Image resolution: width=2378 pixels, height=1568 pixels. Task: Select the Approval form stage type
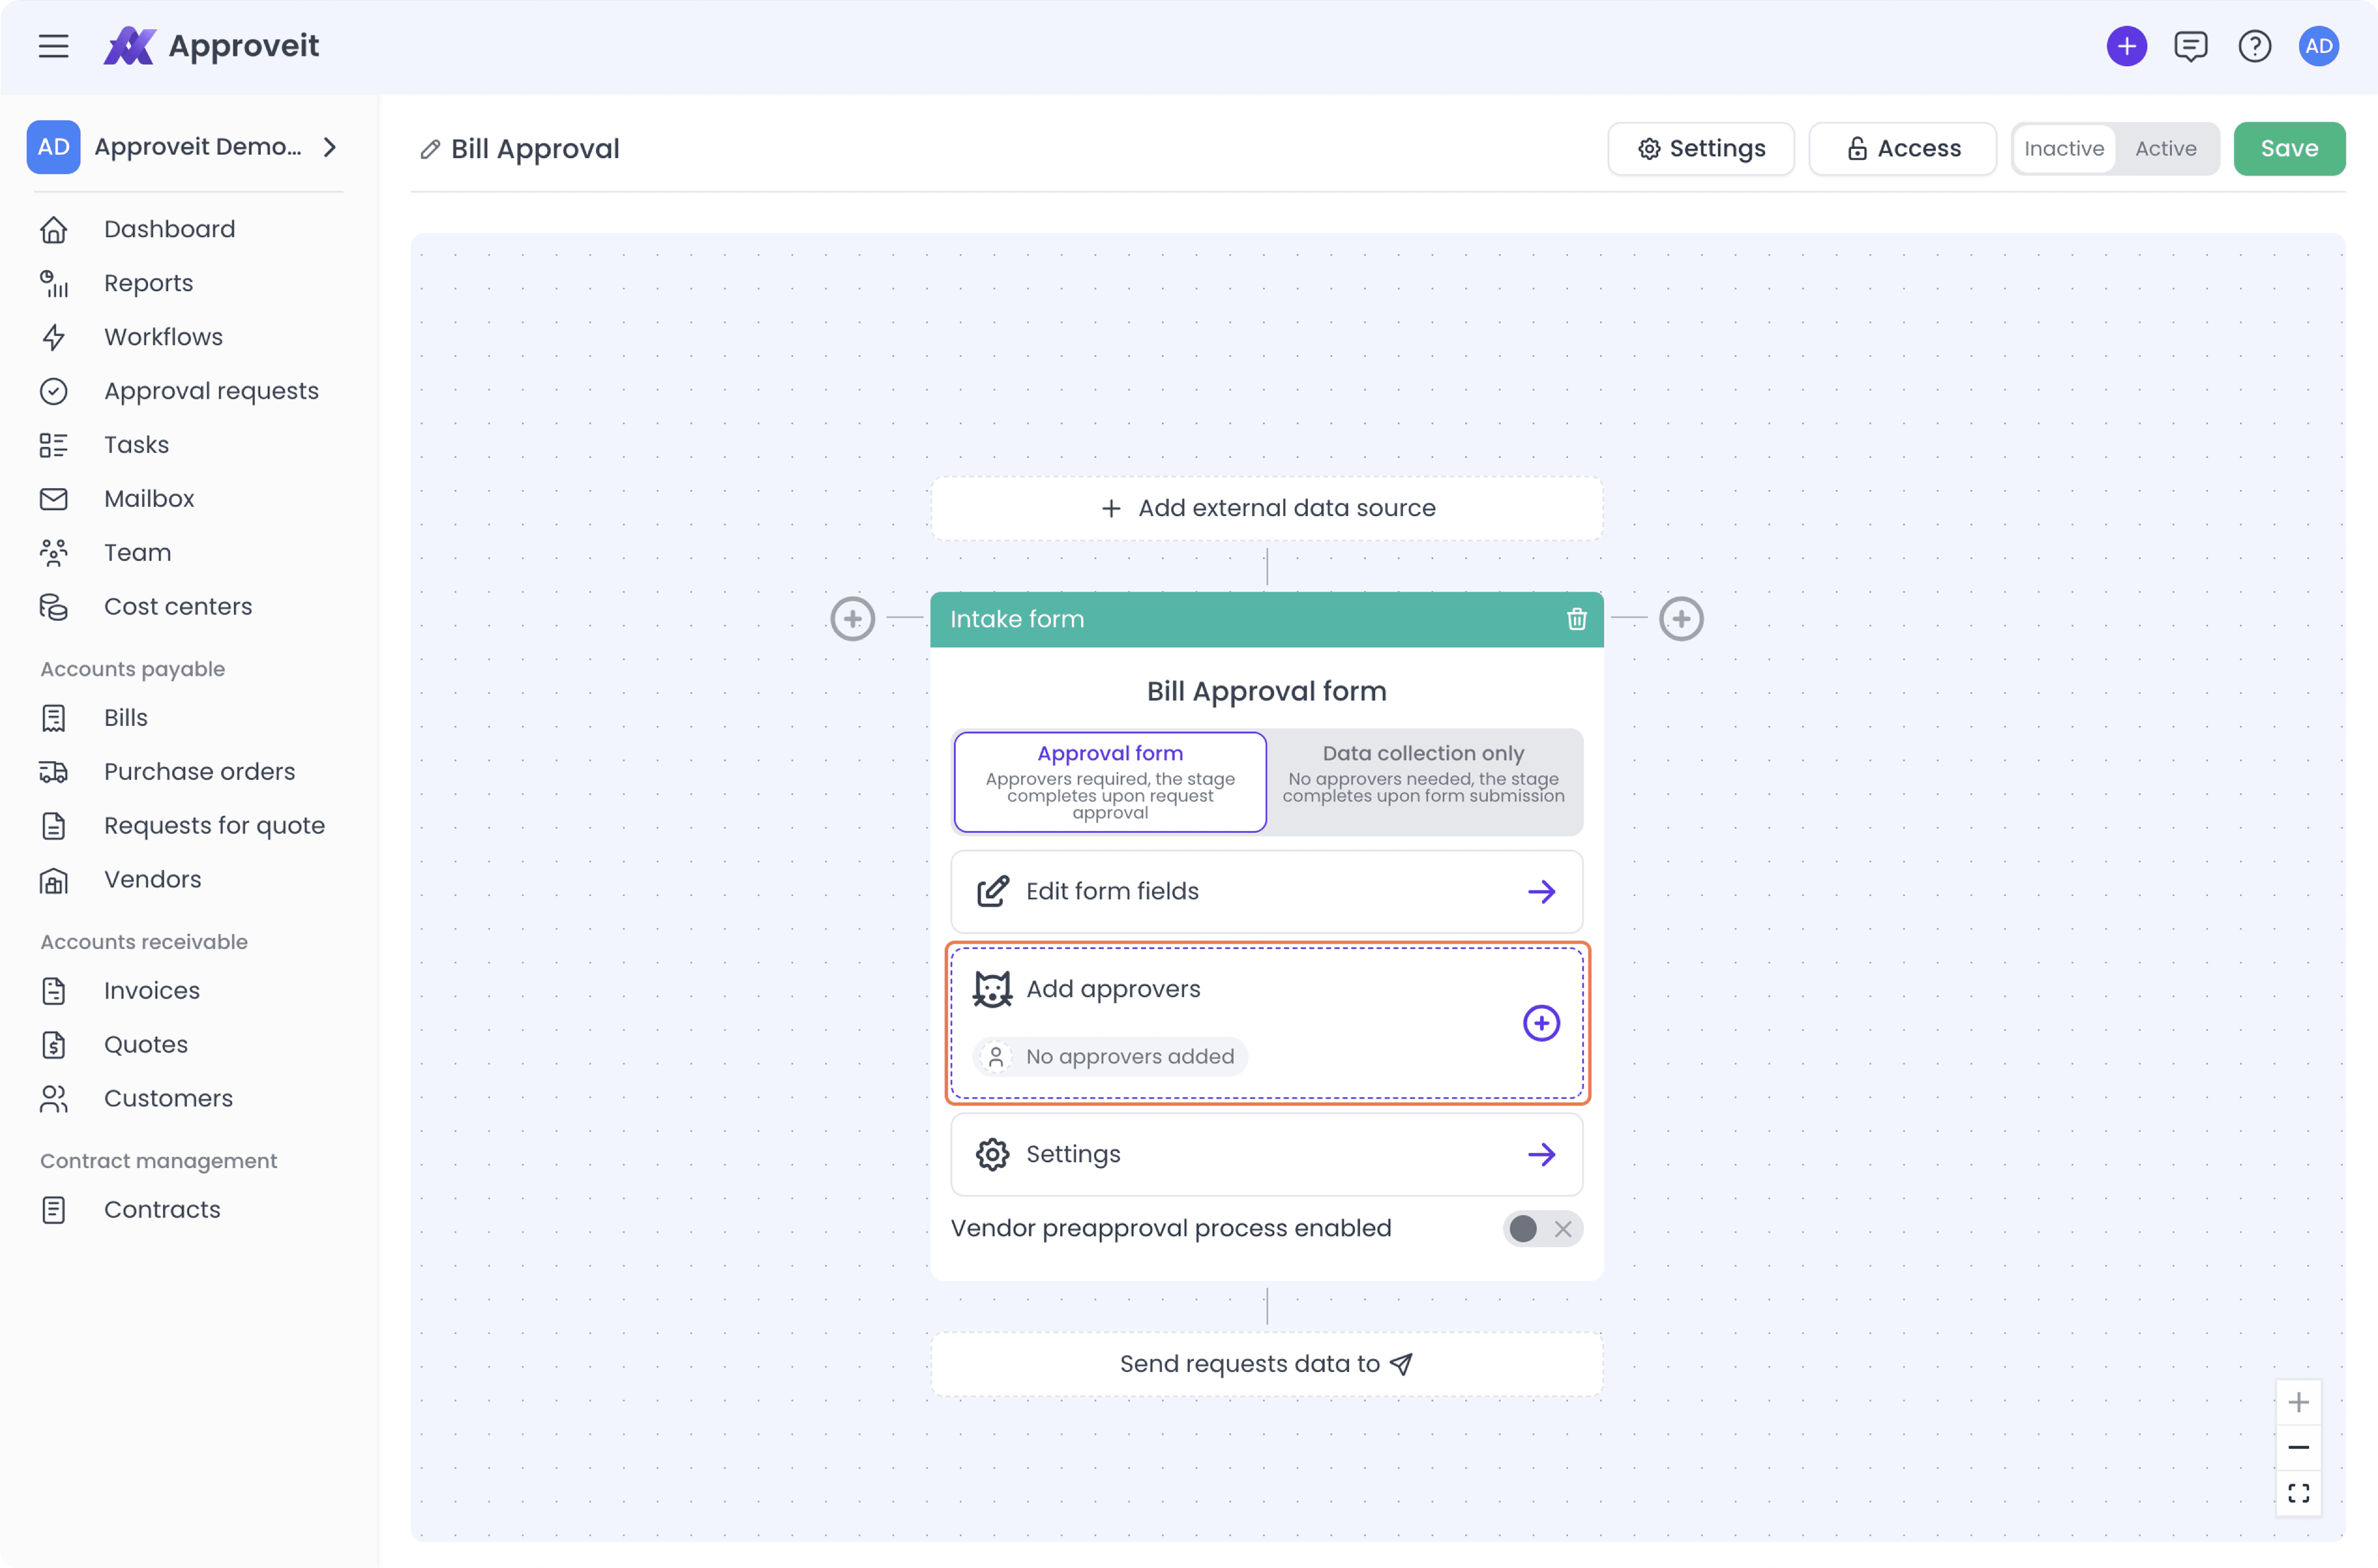(x=1110, y=782)
